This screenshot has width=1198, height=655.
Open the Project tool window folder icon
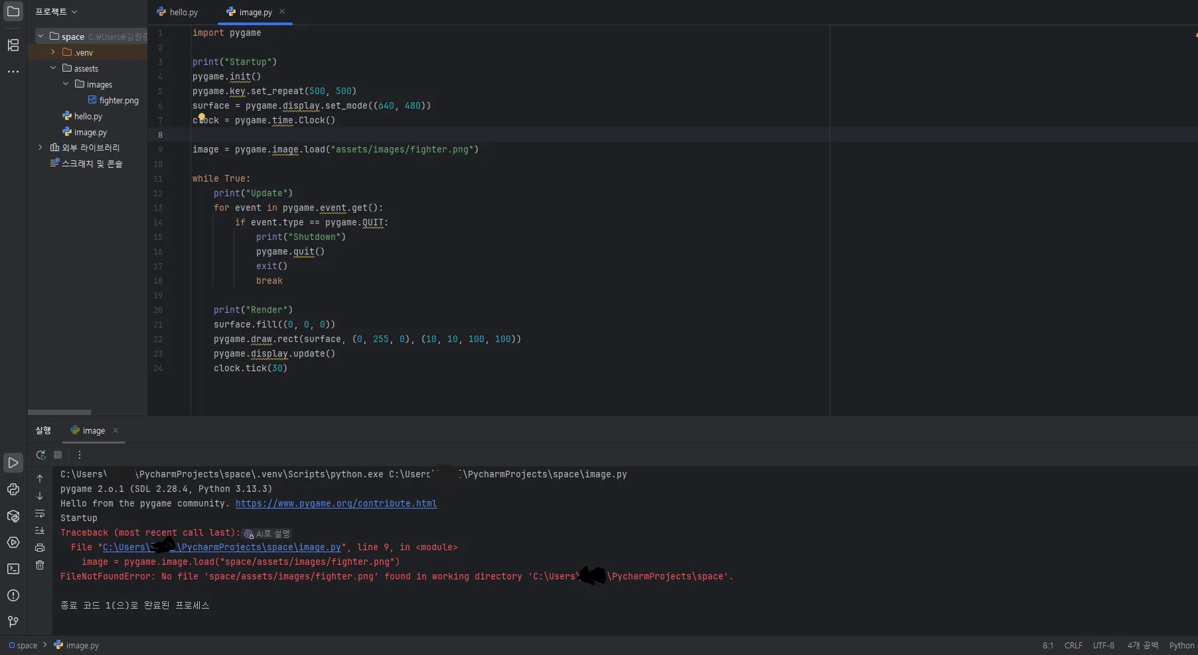[13, 12]
